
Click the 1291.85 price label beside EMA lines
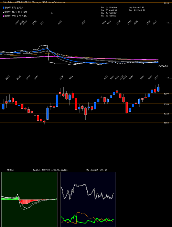[x=163, y=66]
